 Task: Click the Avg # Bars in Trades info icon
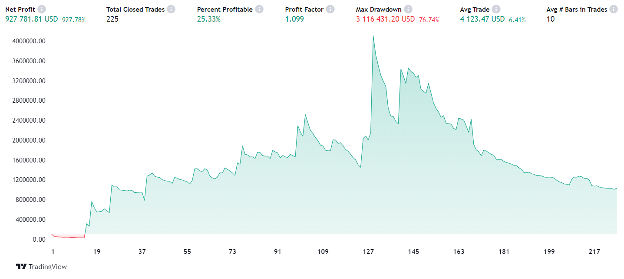pos(614,9)
